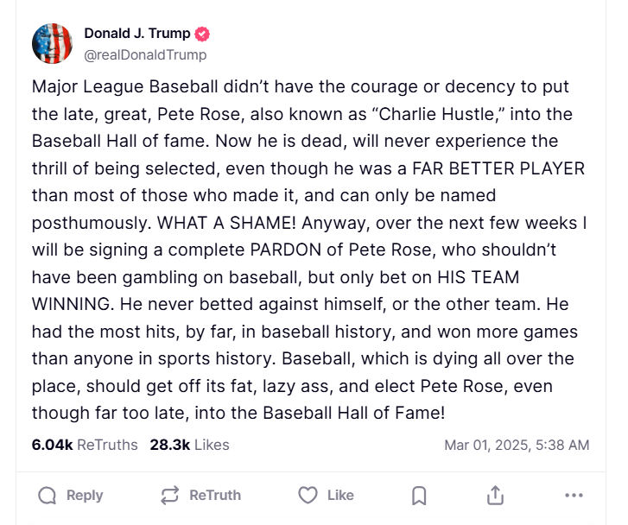Viewport: 628px width, 525px height.
Task: Visit the @realDonaldTrump handle link
Action: [x=145, y=54]
